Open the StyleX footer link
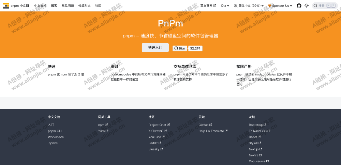Viewport: 341px width, 165px height. 255,143
